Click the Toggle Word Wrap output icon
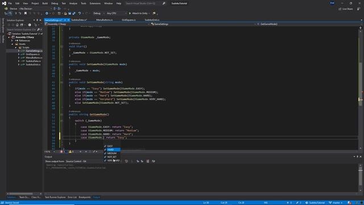This screenshot has height=205, width=364. pos(153,161)
